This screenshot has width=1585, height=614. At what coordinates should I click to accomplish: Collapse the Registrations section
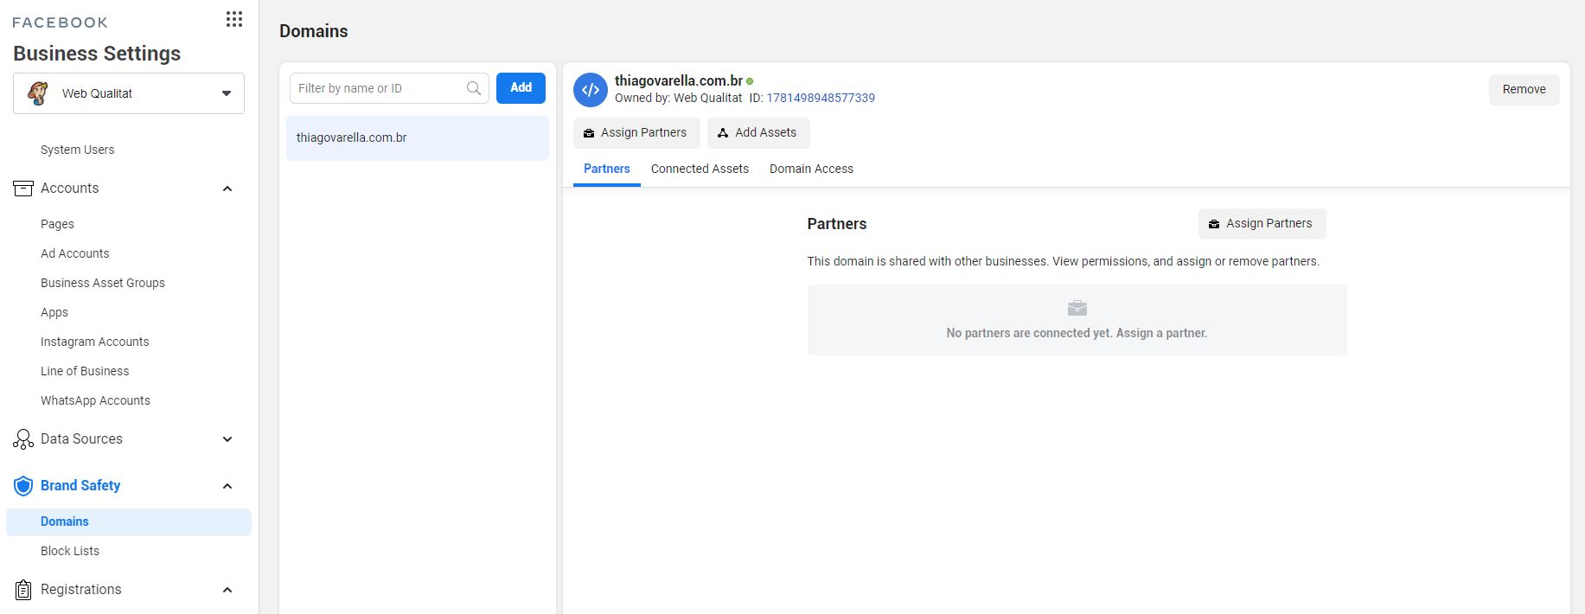pos(227,590)
